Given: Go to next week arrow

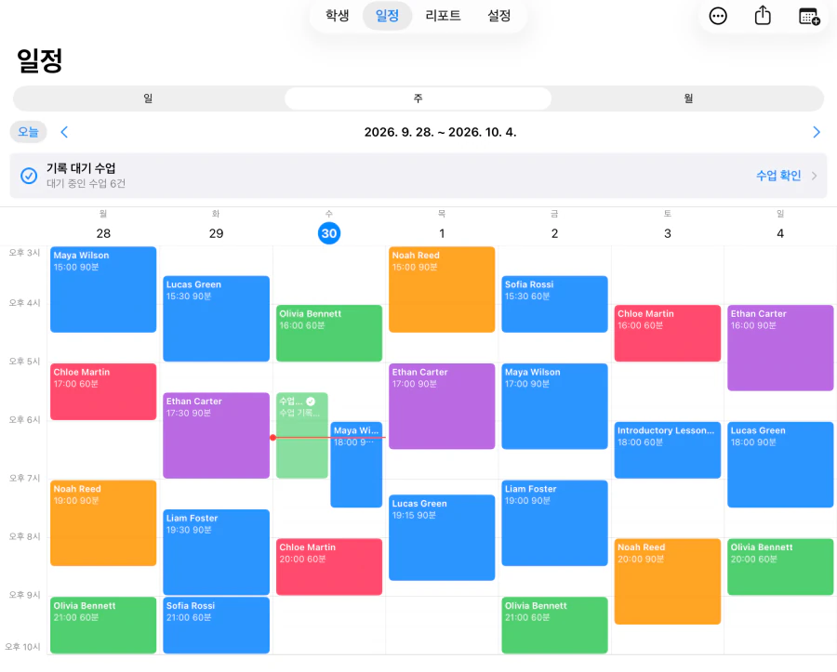Looking at the screenshot, I should [817, 132].
